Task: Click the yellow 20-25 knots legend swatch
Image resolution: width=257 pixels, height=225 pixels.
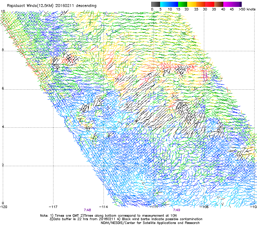Action: coord(192,4)
